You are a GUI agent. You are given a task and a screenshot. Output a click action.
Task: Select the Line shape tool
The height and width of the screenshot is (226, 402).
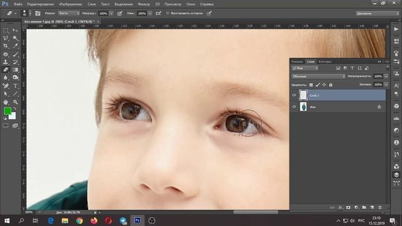15,94
